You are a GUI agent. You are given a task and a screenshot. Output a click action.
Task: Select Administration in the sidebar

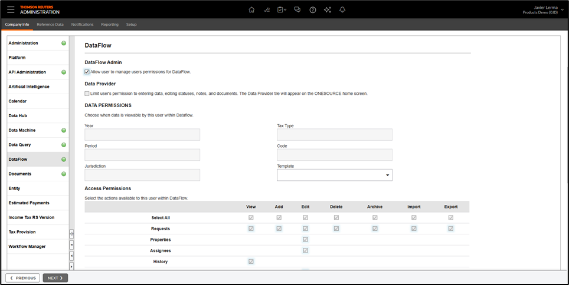point(38,43)
